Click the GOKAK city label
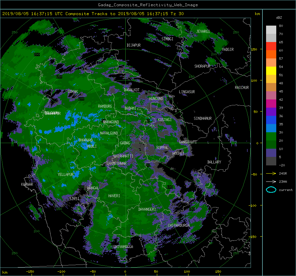The width and height of the screenshot is (296, 276). point(73,92)
